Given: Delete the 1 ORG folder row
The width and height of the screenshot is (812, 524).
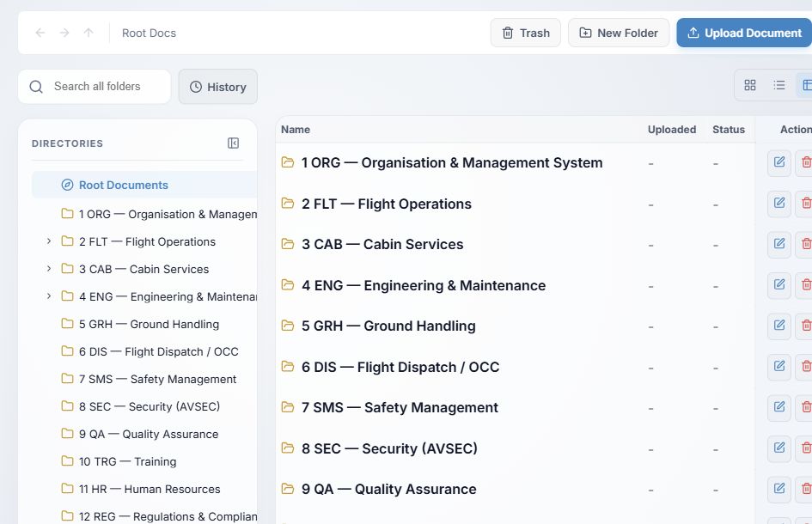Looking at the screenshot, I should click(x=805, y=163).
